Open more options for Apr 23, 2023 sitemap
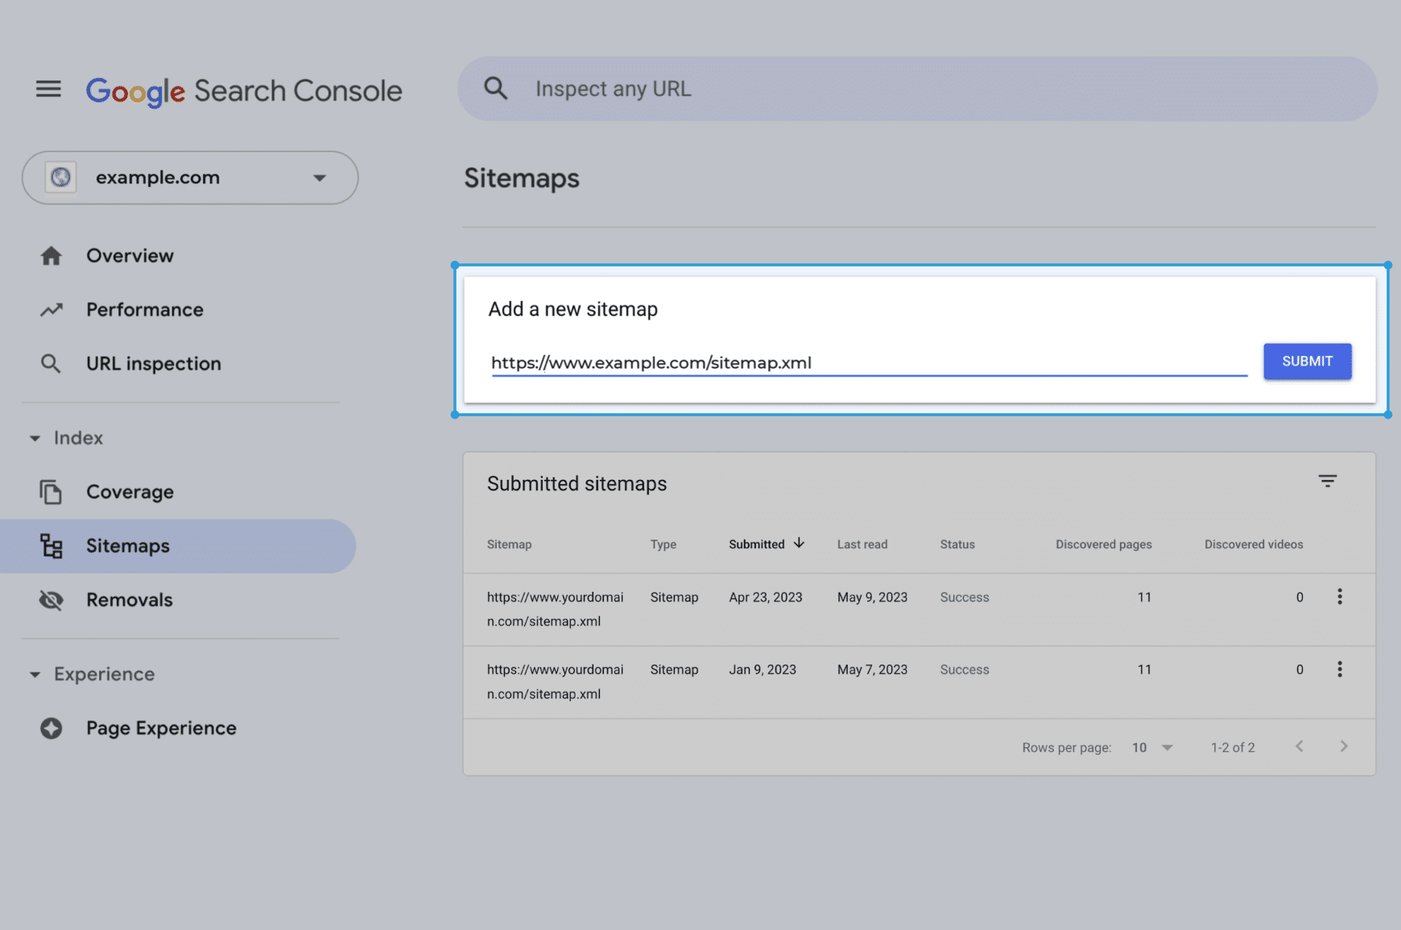 pyautogui.click(x=1339, y=597)
